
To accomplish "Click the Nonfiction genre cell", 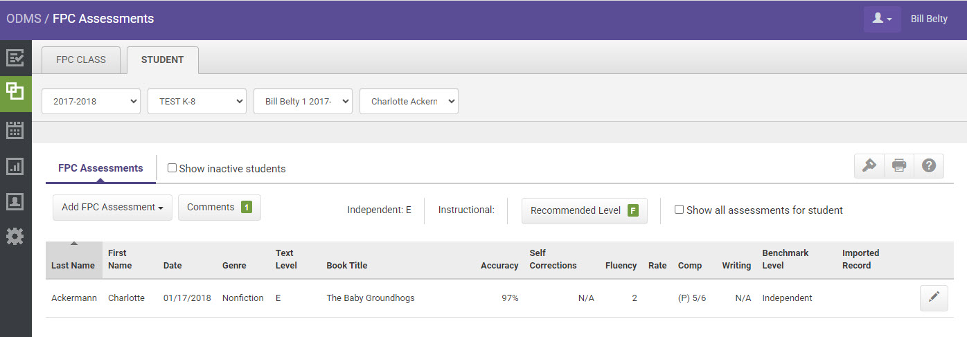I will pos(243,298).
